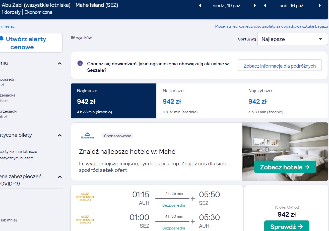Click the plane icon on the 4 h 30 min flight
The width and height of the screenshot is (329, 231).
point(193,221)
